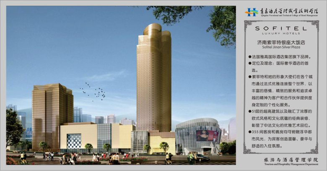Select "Sofitel Jinan Silver Plaza" text

(x=281, y=47)
